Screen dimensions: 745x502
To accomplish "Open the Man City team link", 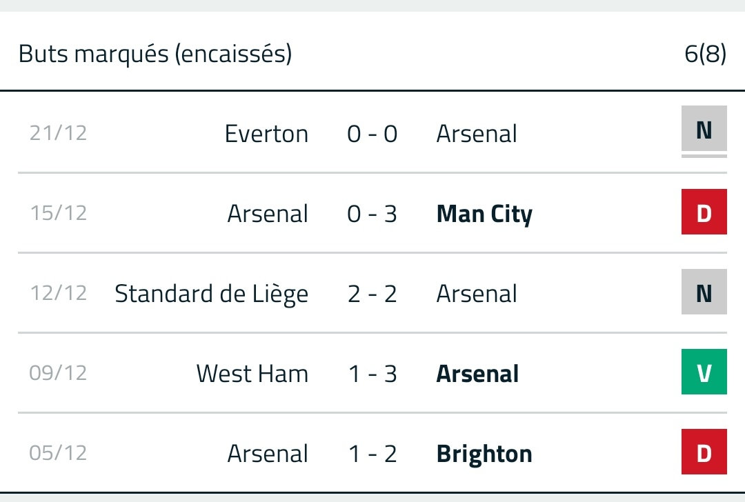I will point(484,214).
